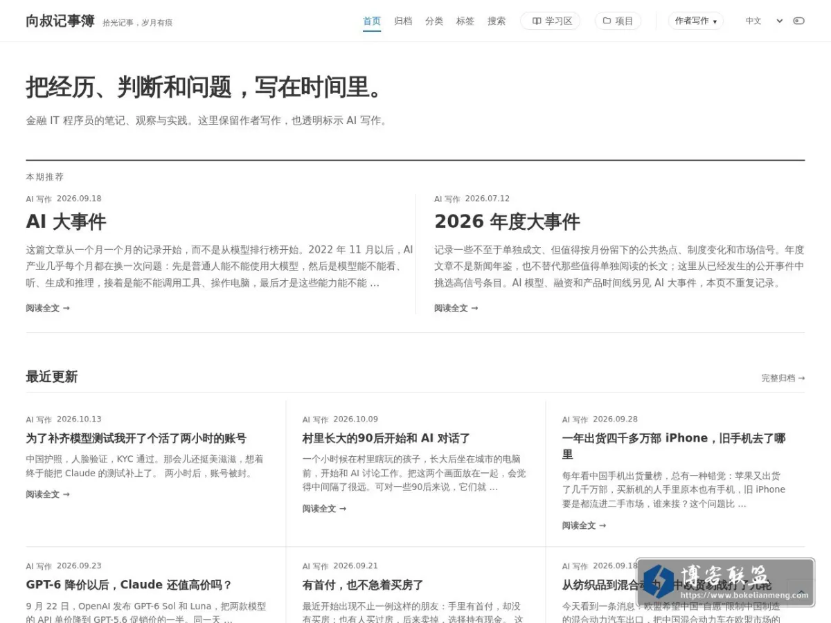The height and width of the screenshot is (623, 831).
Task: Open the 标签 nav item
Action: [x=465, y=21]
